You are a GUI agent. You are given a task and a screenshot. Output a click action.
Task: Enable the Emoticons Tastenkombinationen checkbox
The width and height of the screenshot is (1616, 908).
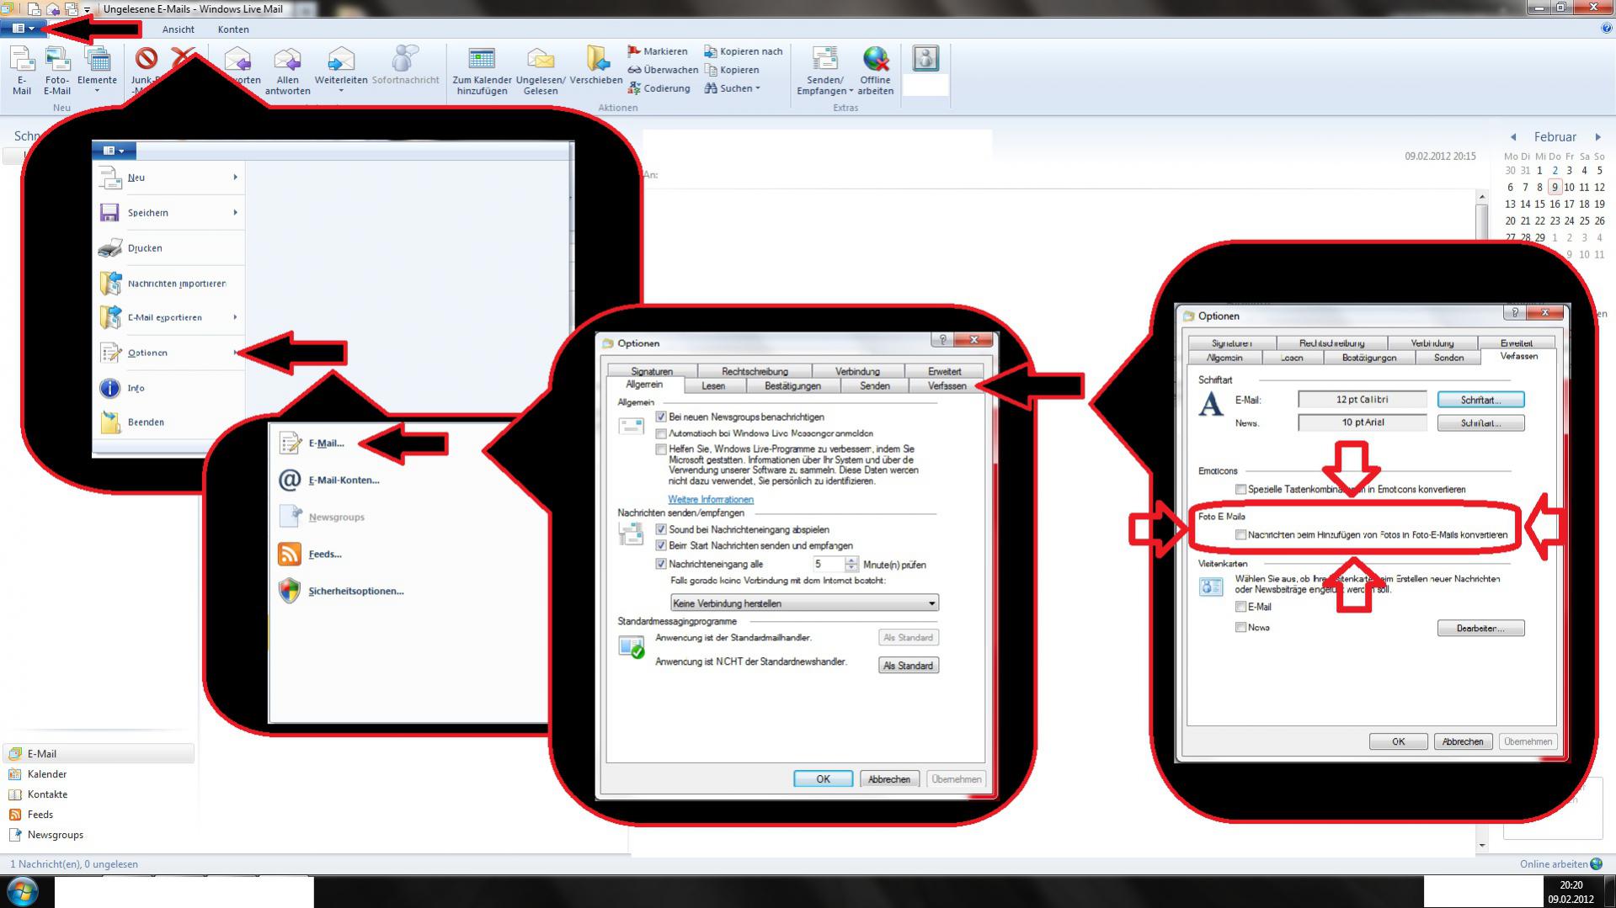click(1240, 489)
